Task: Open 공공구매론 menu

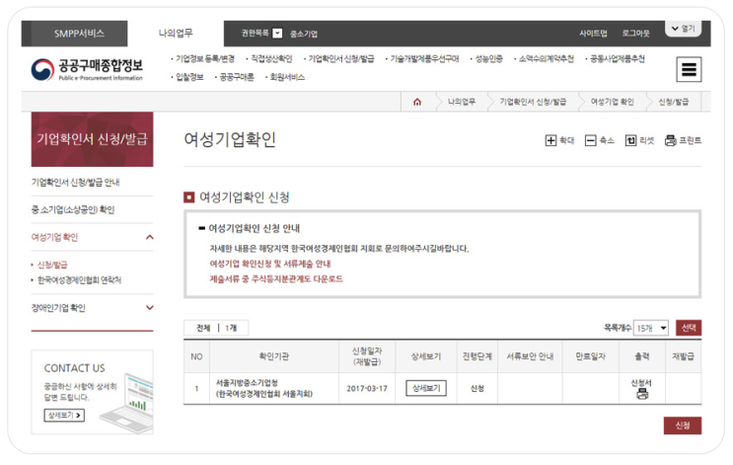Action: click(237, 77)
